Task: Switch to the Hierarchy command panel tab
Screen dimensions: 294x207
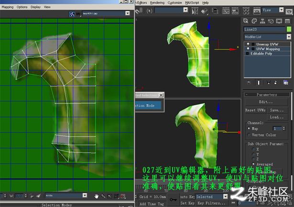Action: coord(262,21)
